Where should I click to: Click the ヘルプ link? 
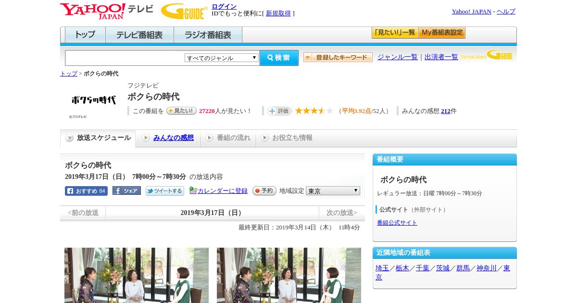506,12
